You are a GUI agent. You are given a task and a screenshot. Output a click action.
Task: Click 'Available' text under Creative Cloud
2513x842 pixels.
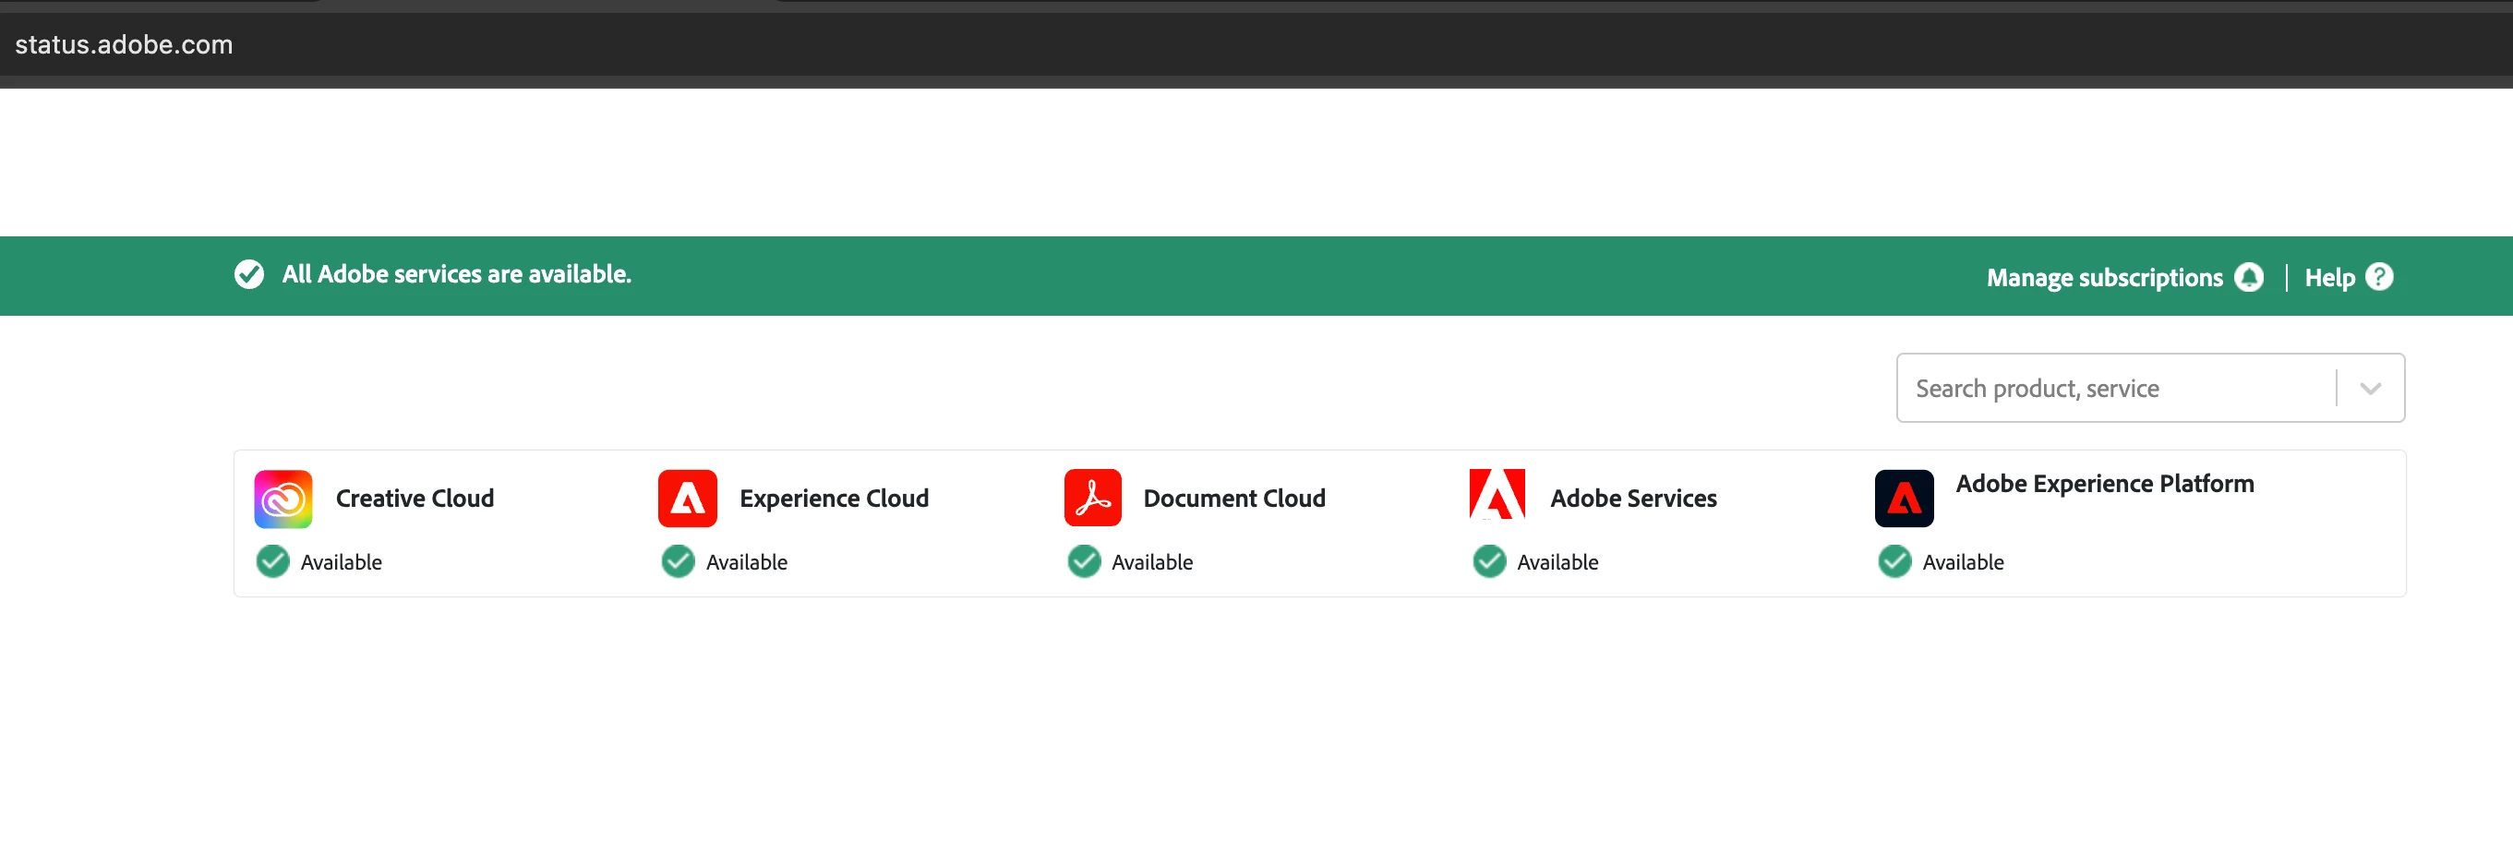(341, 563)
